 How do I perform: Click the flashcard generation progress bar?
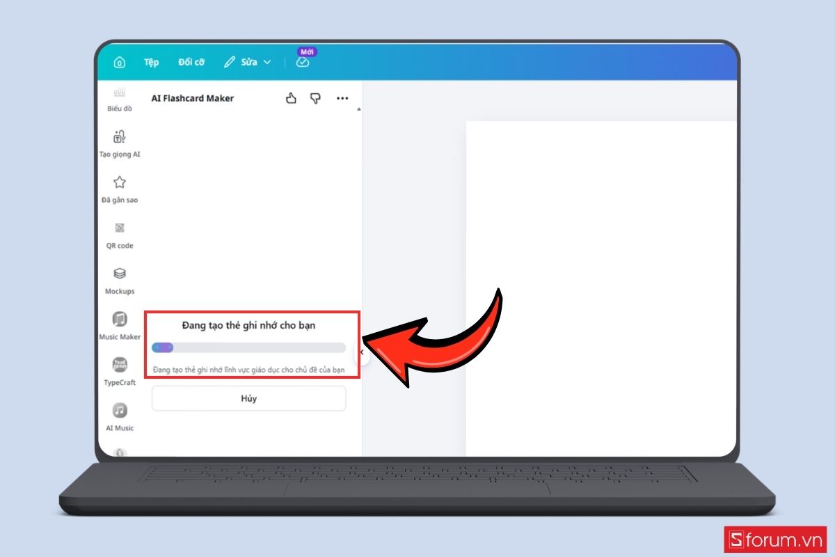pyautogui.click(x=248, y=347)
